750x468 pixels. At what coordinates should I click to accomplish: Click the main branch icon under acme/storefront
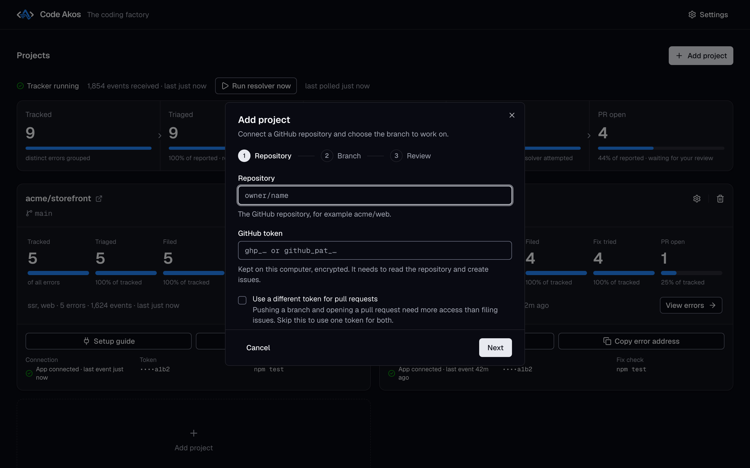click(x=29, y=213)
